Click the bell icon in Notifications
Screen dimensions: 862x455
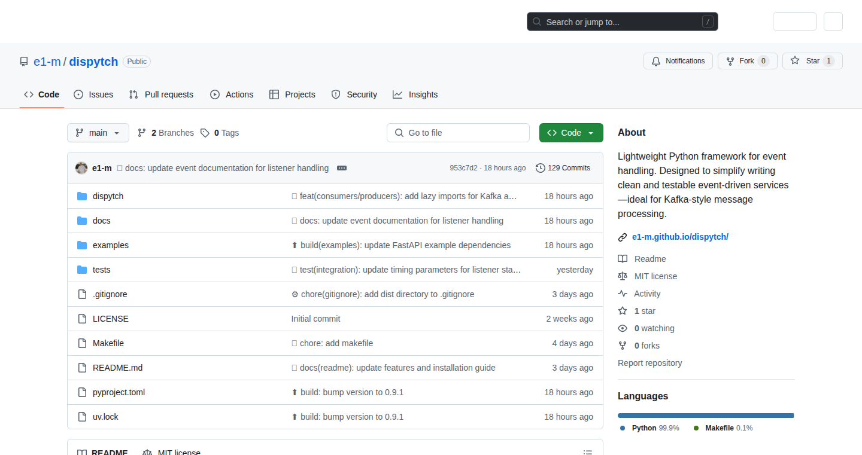point(656,61)
